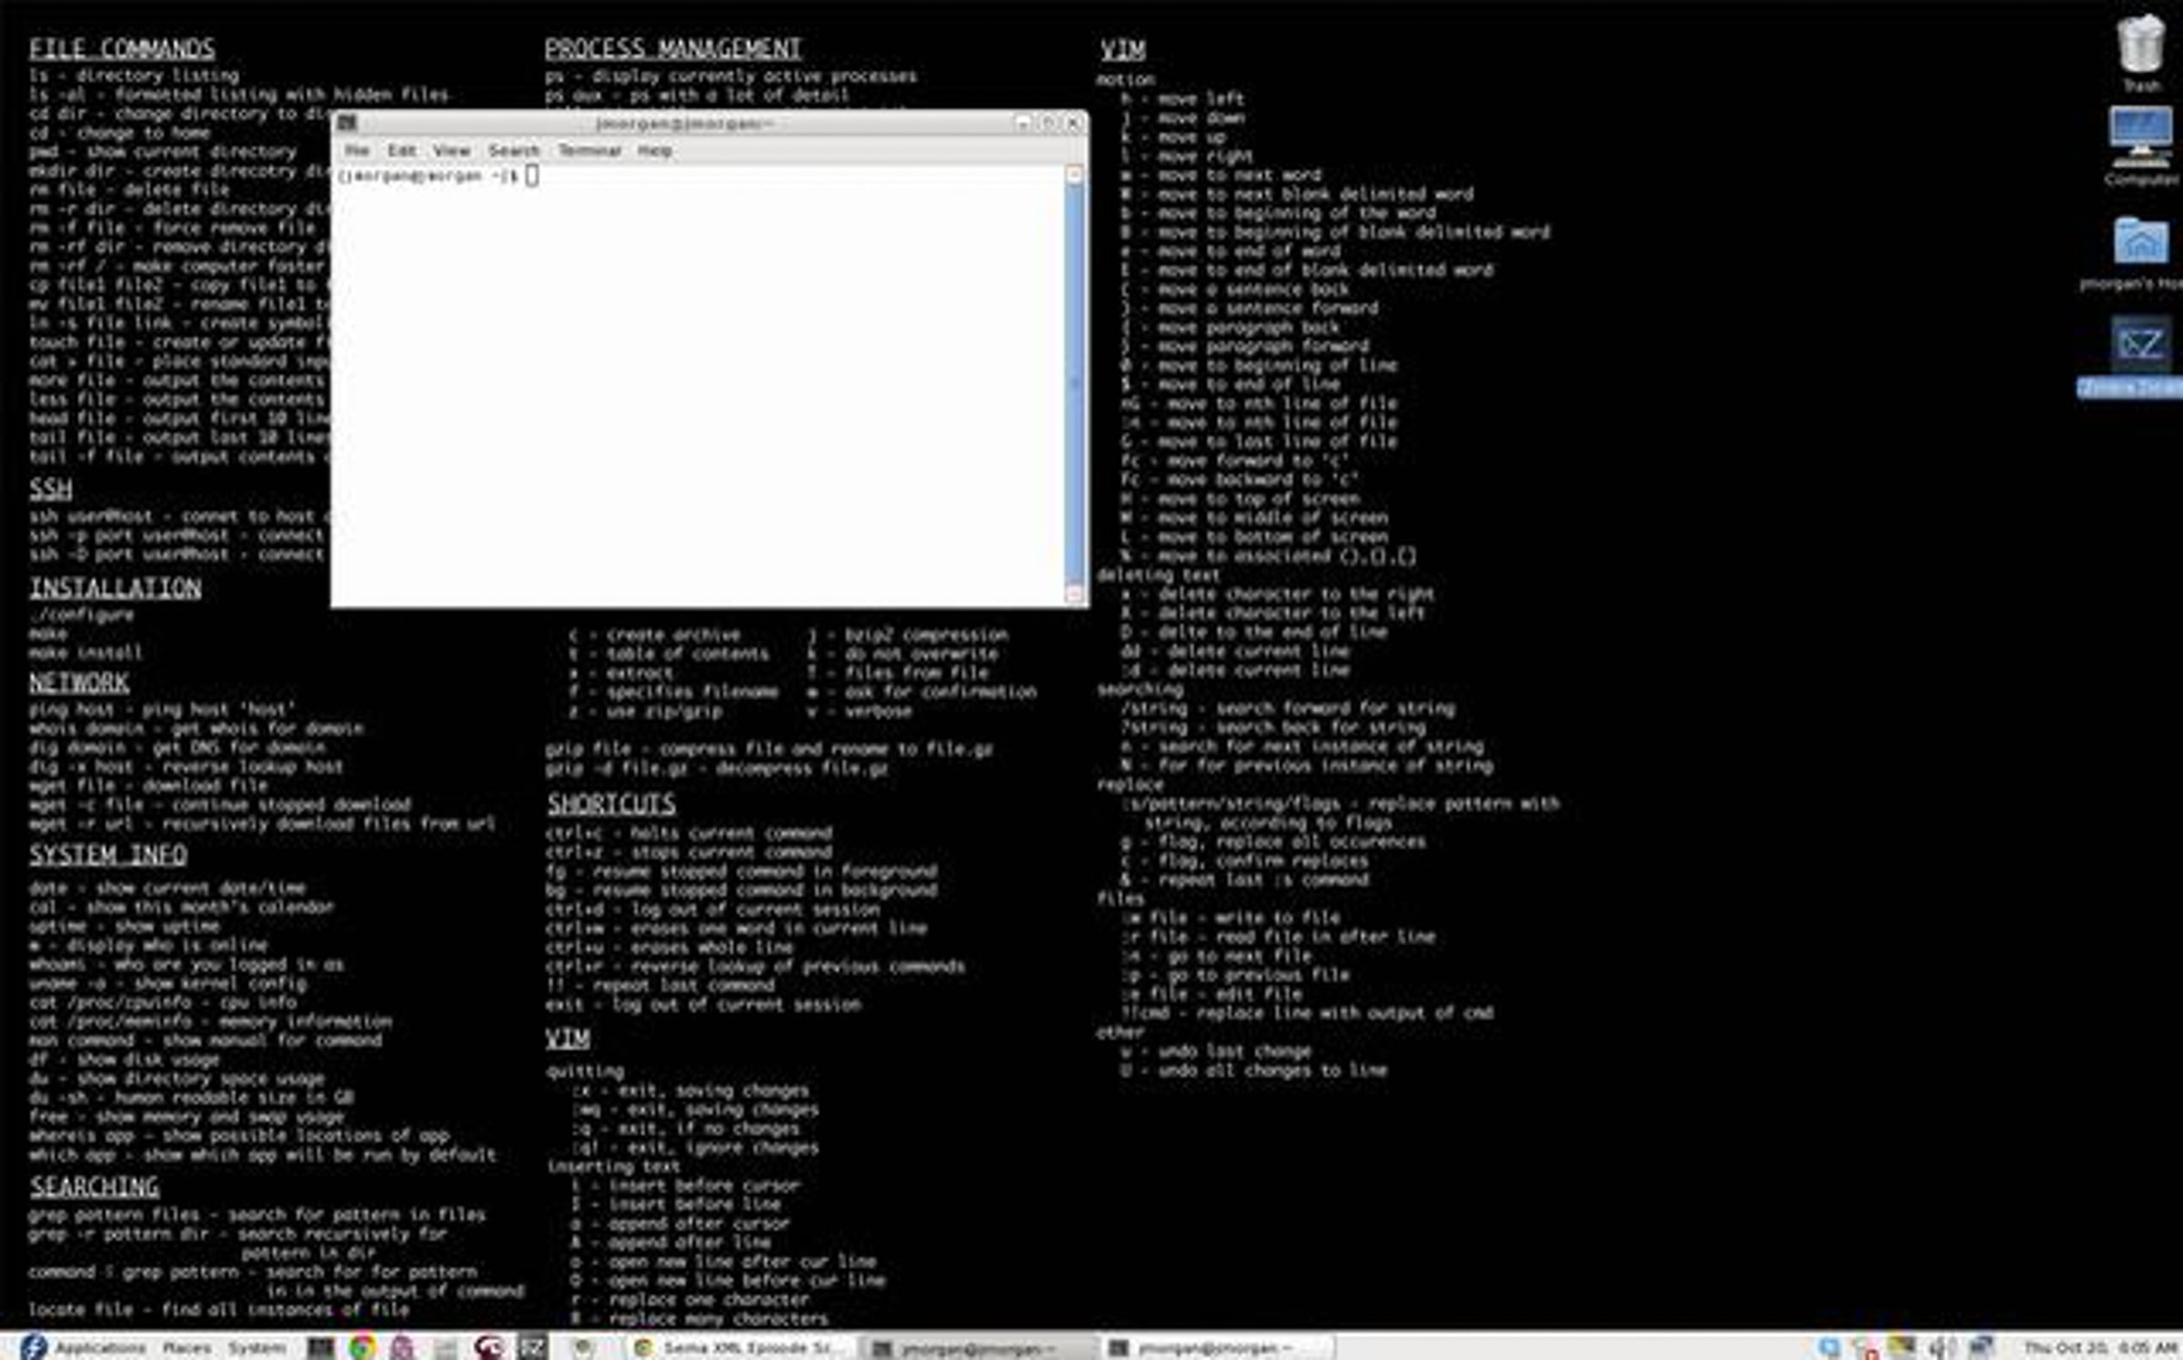2183x1360 pixels.
Task: Click the network icon in system tray
Action: point(1982,1346)
